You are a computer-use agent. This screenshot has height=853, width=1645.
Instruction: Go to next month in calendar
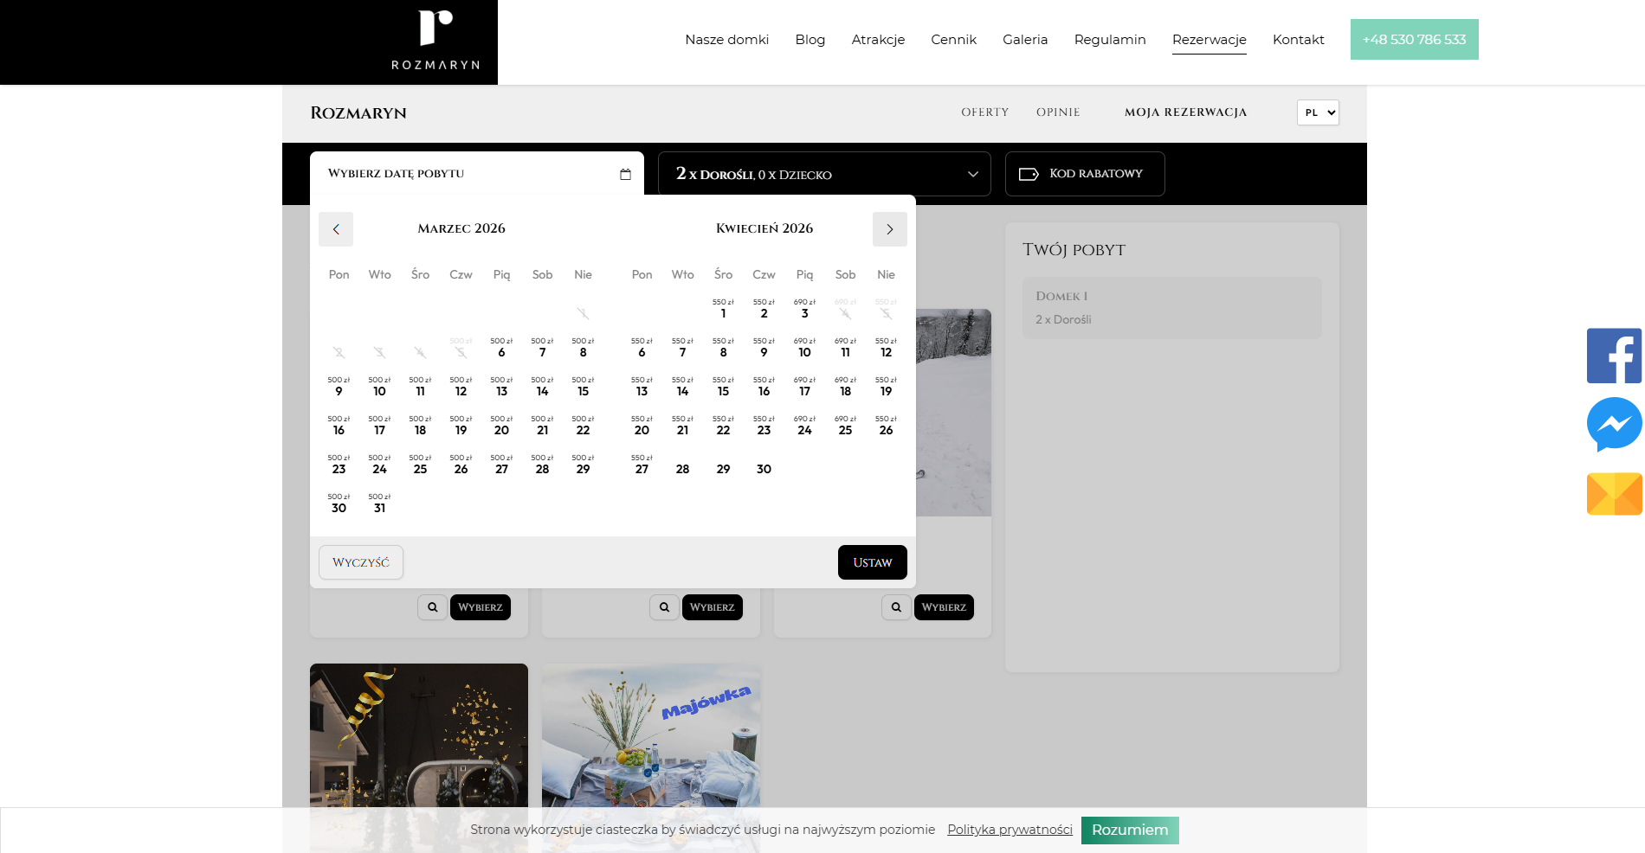point(889,229)
